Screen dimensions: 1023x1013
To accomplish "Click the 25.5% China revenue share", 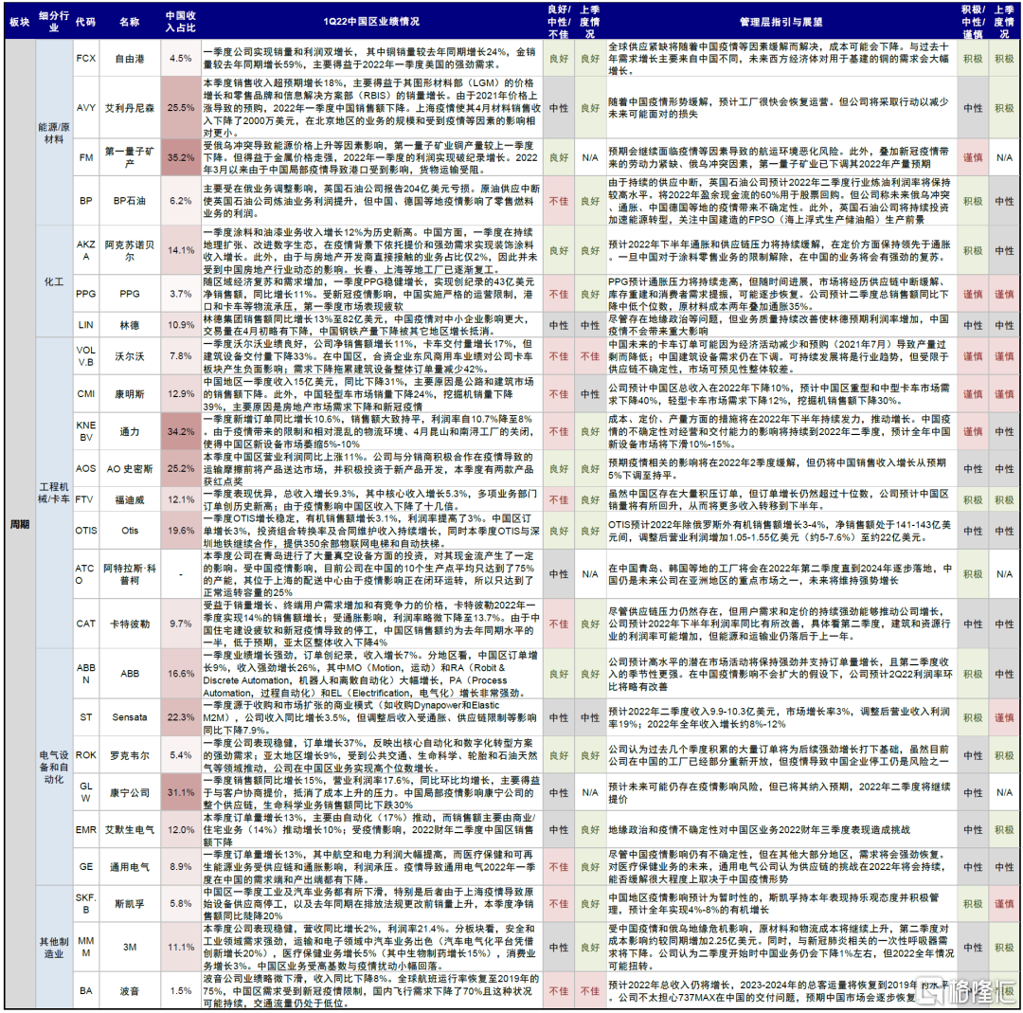I will [x=181, y=108].
